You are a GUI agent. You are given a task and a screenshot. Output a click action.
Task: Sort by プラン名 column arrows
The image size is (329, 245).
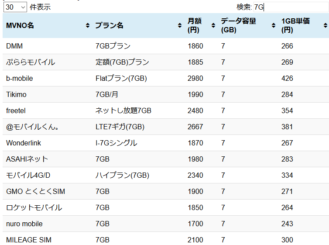[180, 26]
